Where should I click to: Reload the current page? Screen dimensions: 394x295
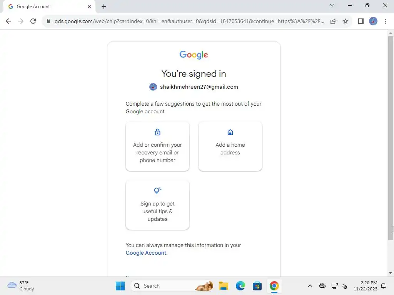[x=33, y=21]
